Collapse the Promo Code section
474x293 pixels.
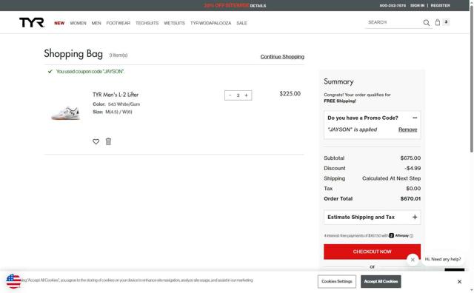415,118
